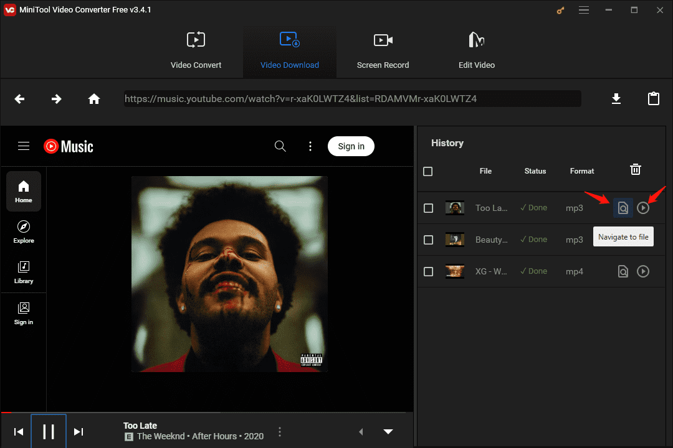Click the browser back arrow
The width and height of the screenshot is (673, 448).
tap(19, 99)
